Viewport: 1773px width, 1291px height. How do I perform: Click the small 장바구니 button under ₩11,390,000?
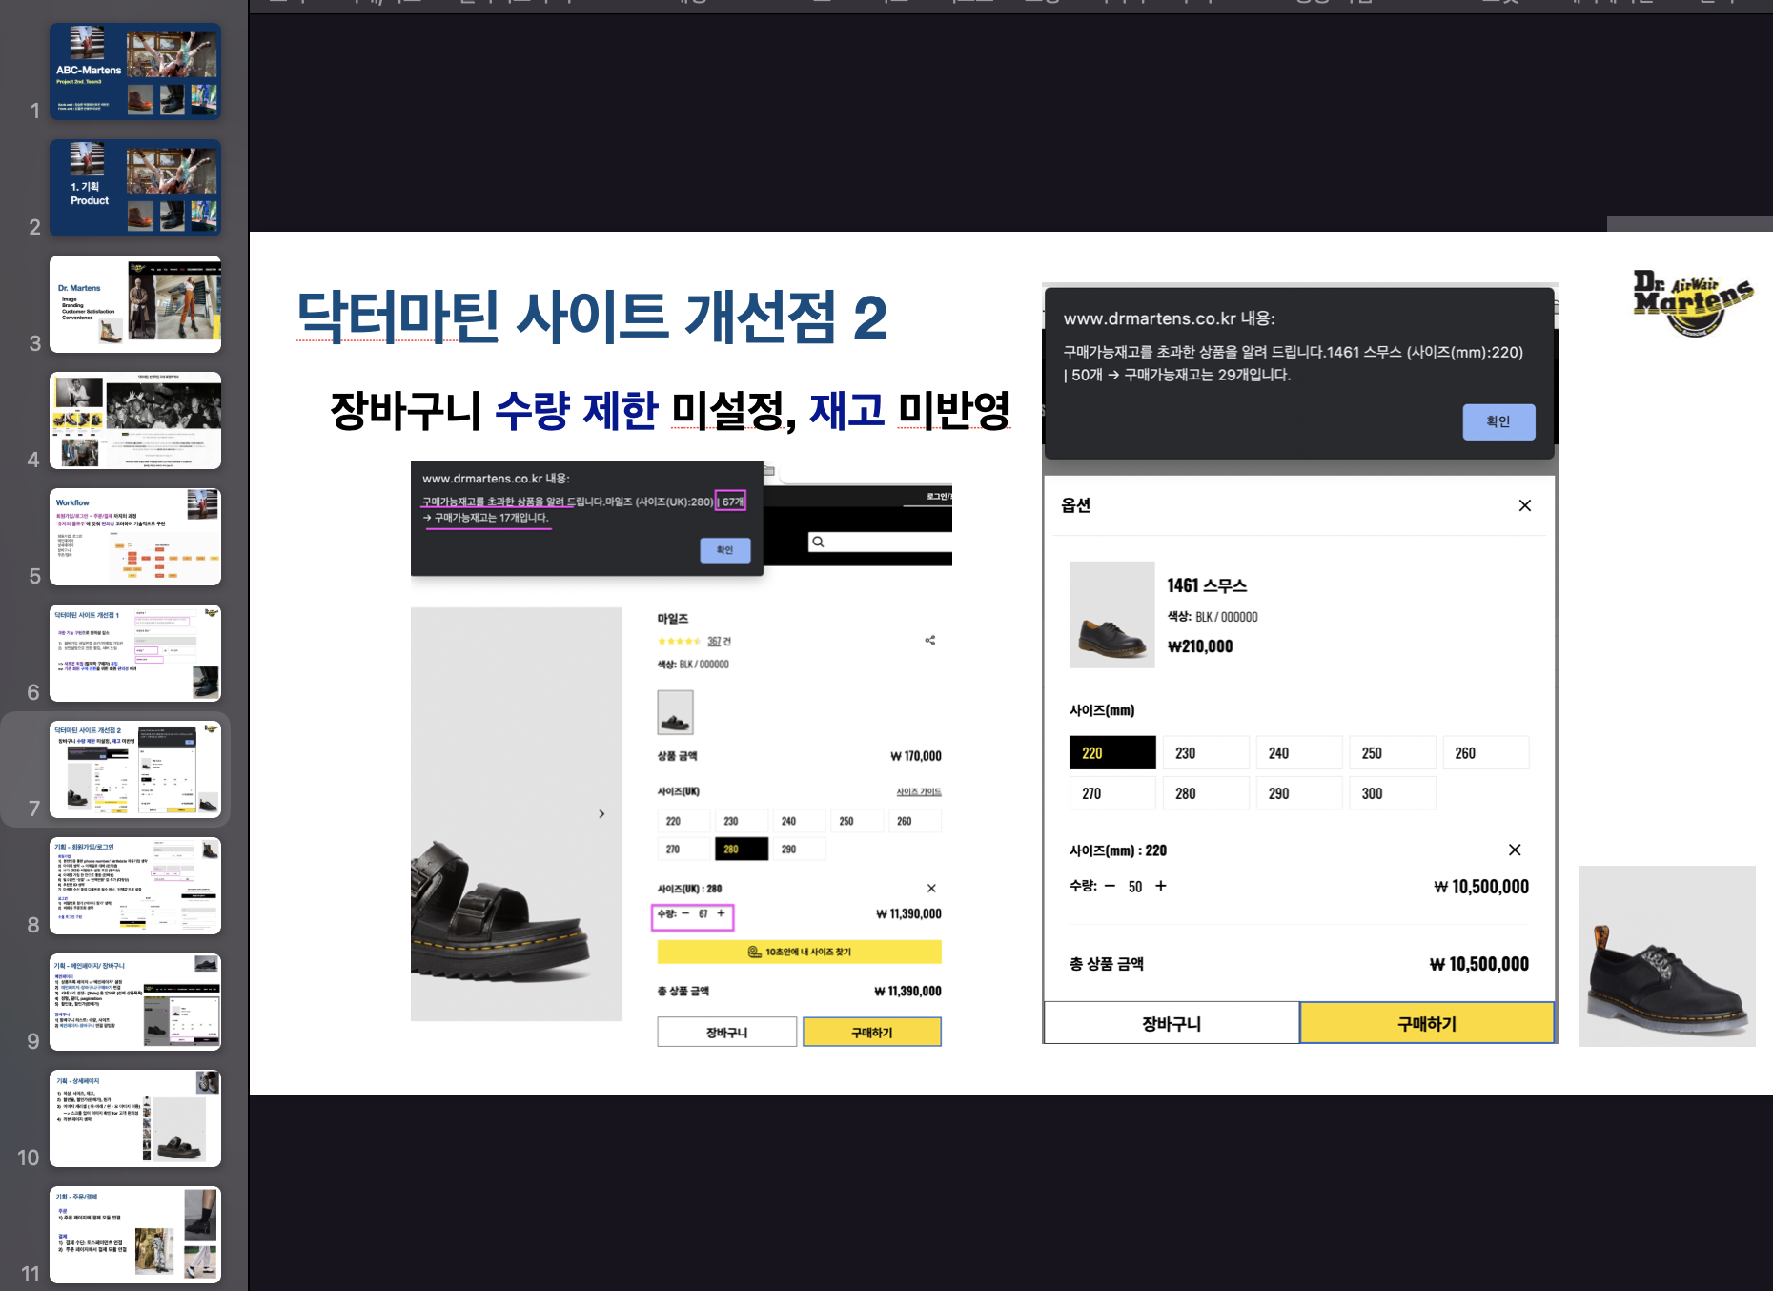coord(726,1032)
